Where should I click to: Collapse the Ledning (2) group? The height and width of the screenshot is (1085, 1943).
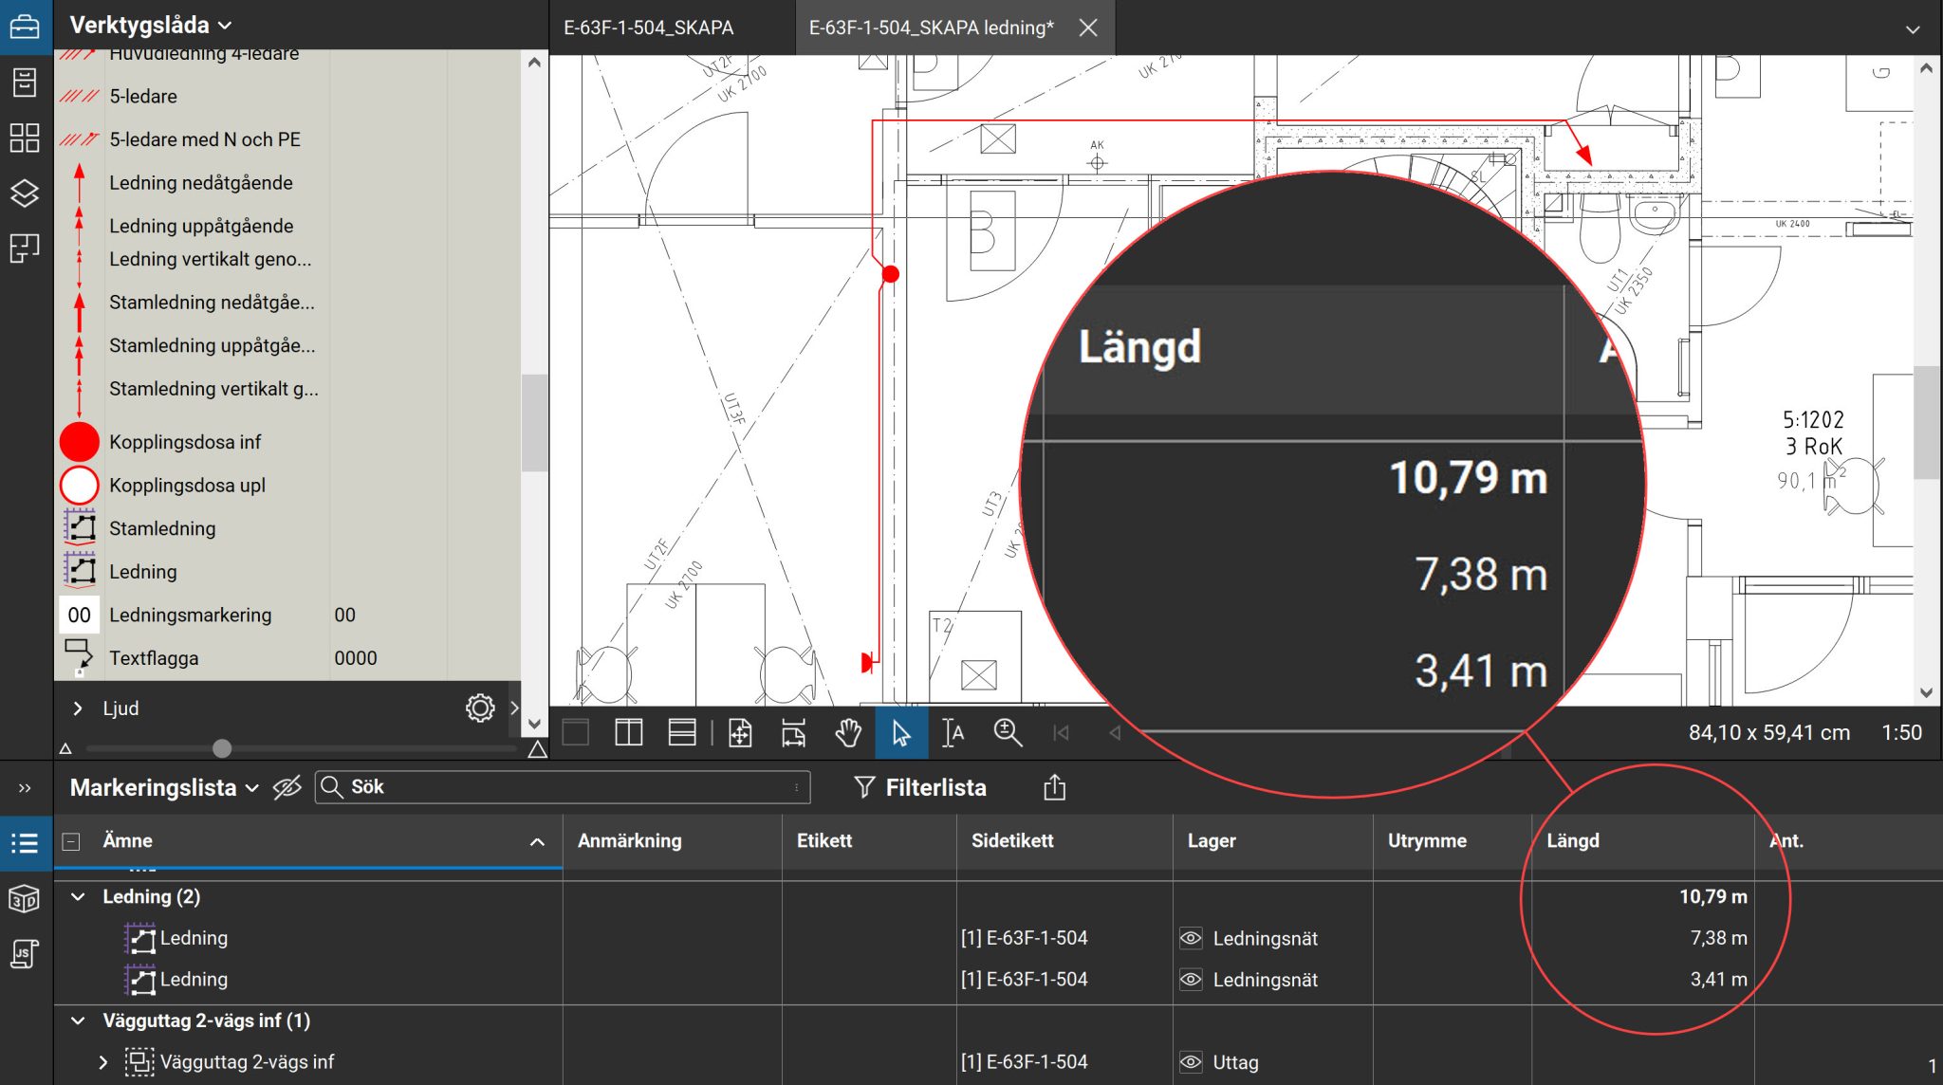(x=79, y=896)
